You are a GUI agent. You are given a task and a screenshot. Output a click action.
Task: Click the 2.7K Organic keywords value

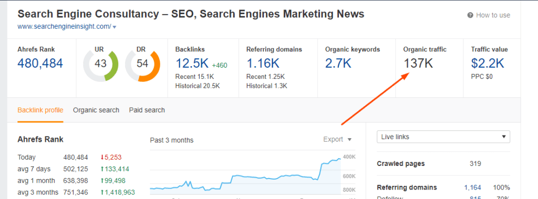point(338,64)
